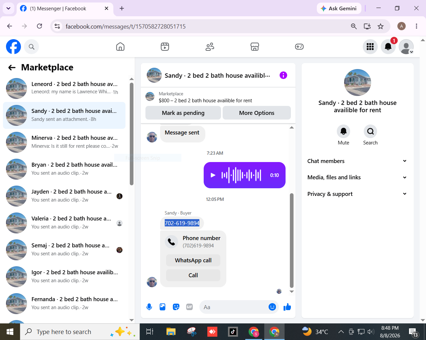The width and height of the screenshot is (426, 340).
Task: Open Semaj conversation
Action: (x=64, y=250)
